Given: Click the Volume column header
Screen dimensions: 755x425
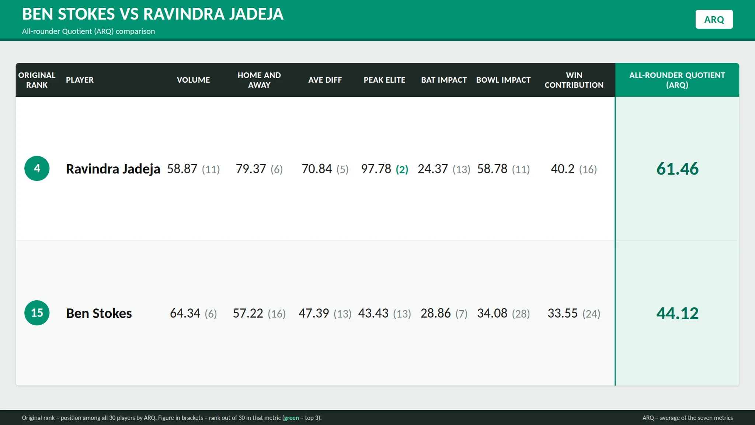Looking at the screenshot, I should coord(193,80).
